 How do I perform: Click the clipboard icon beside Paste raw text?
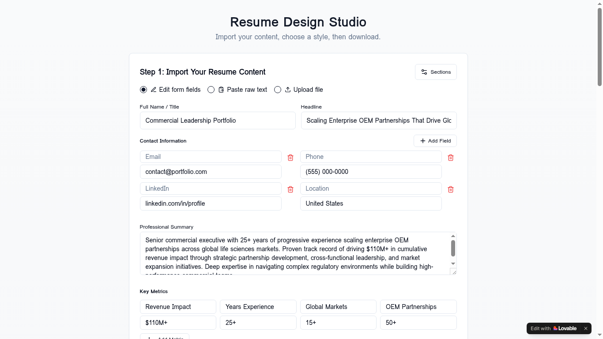click(x=222, y=90)
